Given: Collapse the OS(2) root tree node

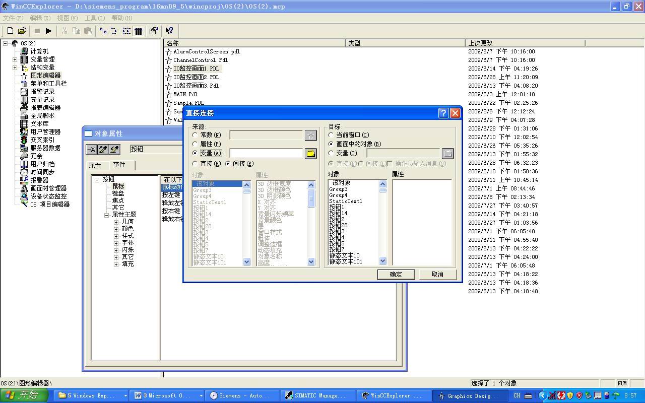Looking at the screenshot, I should pos(6,43).
